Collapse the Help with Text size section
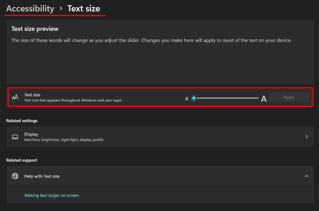The height and width of the screenshot is (211, 319). [x=307, y=176]
